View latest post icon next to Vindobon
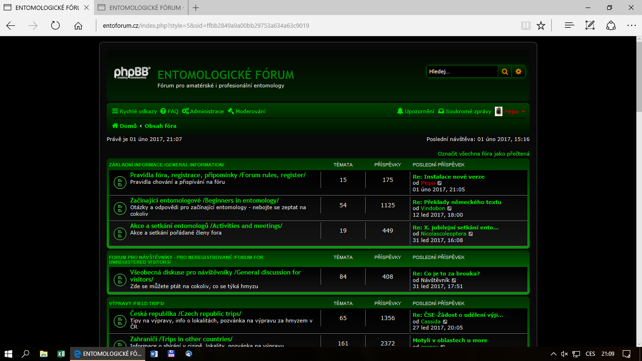Image resolution: width=642 pixels, height=361 pixels. point(449,208)
